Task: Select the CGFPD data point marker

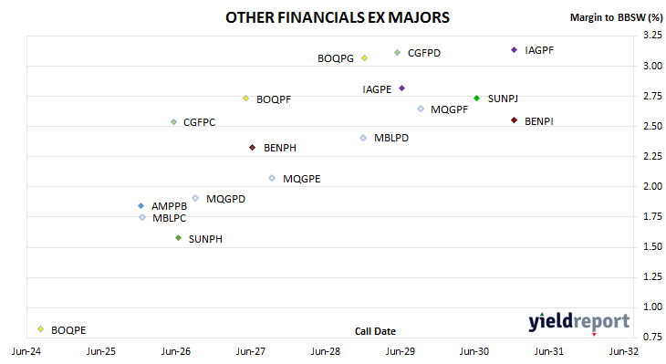Action: [x=397, y=53]
